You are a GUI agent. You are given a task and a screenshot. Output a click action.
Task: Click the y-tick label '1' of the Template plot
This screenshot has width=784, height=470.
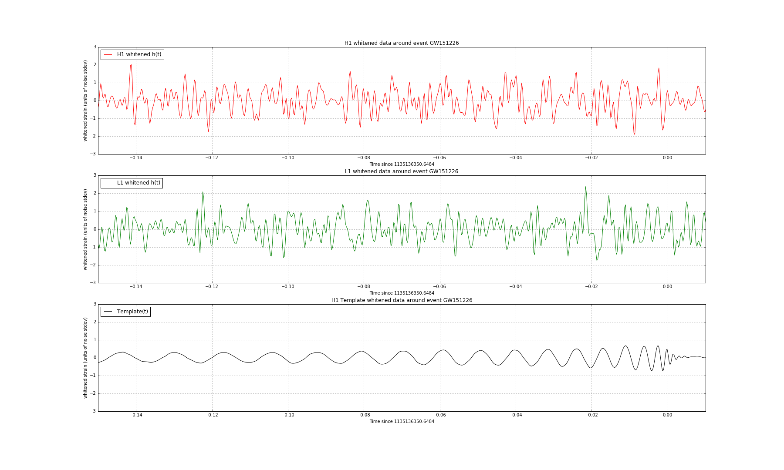click(x=95, y=340)
